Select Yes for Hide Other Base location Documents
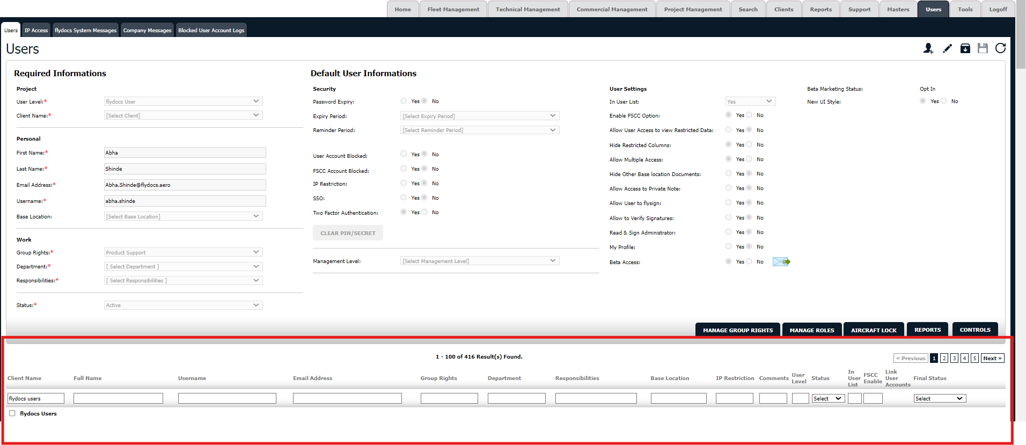 (x=729, y=173)
